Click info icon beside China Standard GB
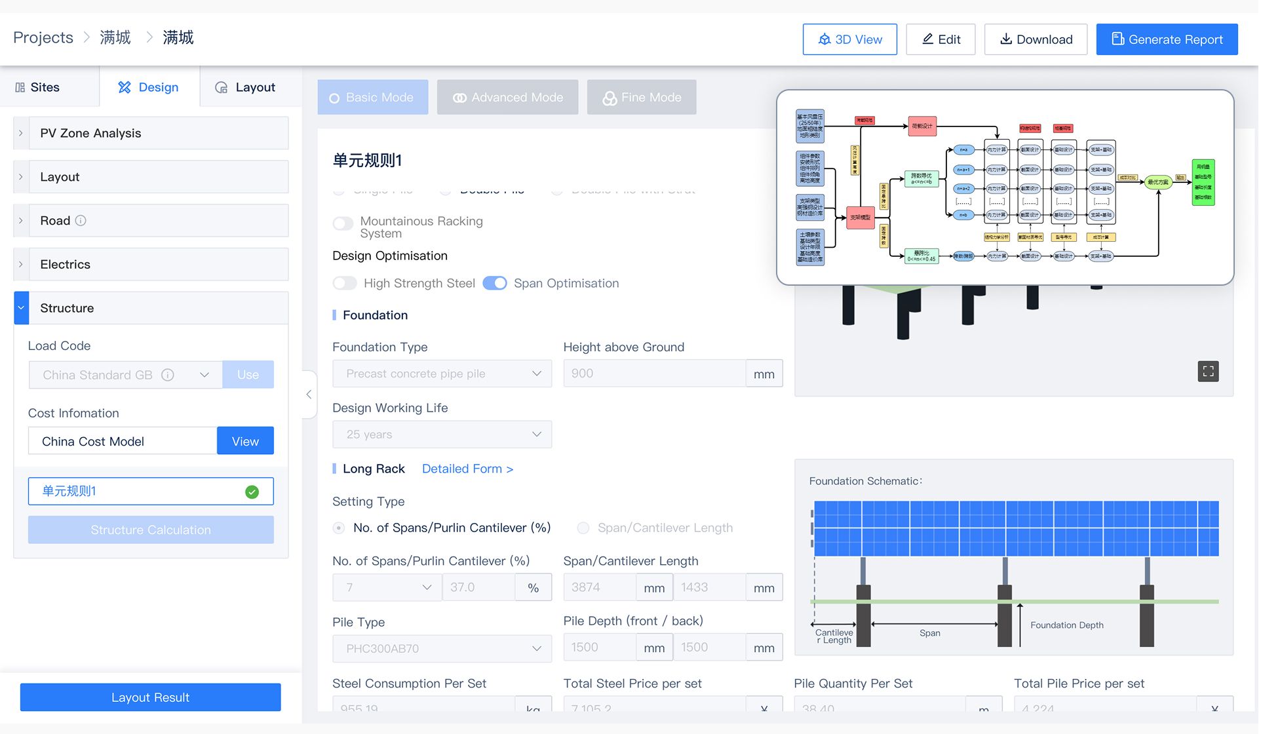The width and height of the screenshot is (1261, 734). [x=168, y=375]
